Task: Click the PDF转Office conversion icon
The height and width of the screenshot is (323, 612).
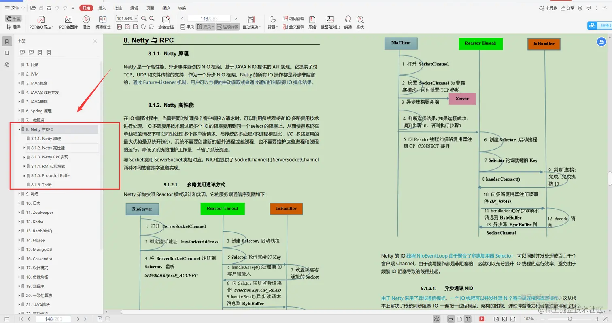Action: [x=41, y=21]
